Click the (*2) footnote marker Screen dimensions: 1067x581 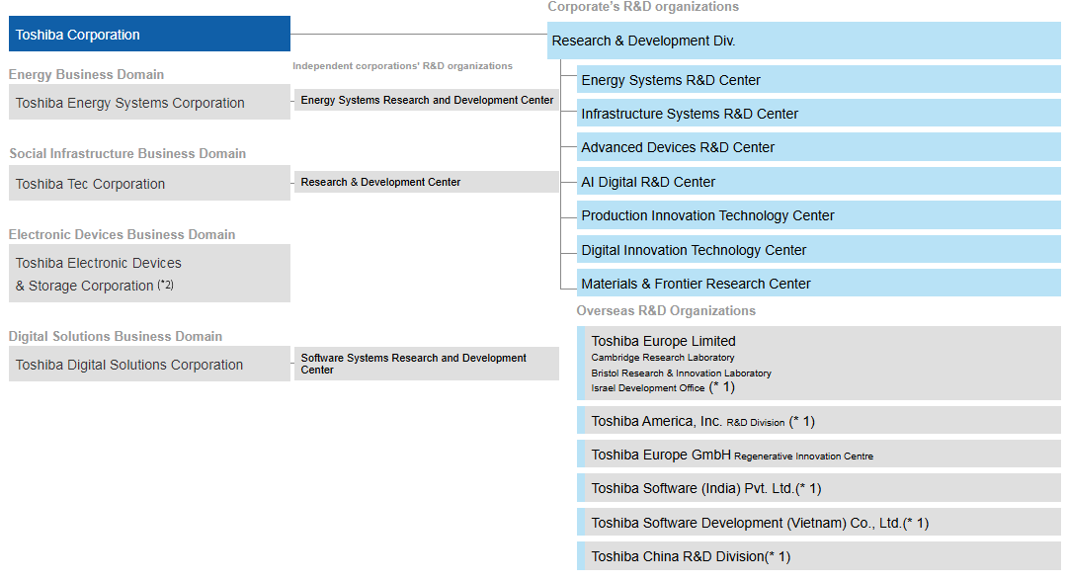click(x=165, y=285)
